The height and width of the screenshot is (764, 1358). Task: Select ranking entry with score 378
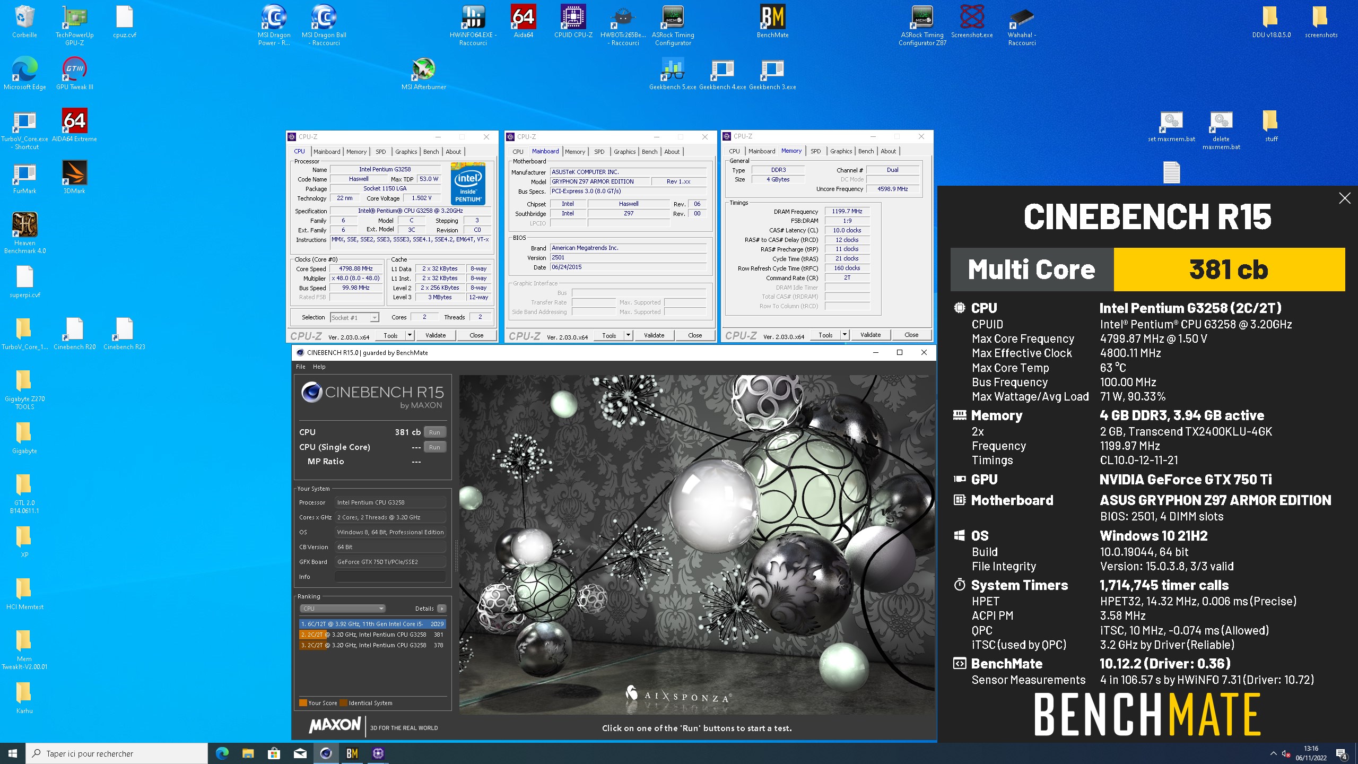tap(372, 645)
